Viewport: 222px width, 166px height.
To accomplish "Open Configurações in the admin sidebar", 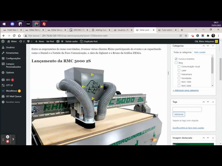I will [x=13, y=58].
